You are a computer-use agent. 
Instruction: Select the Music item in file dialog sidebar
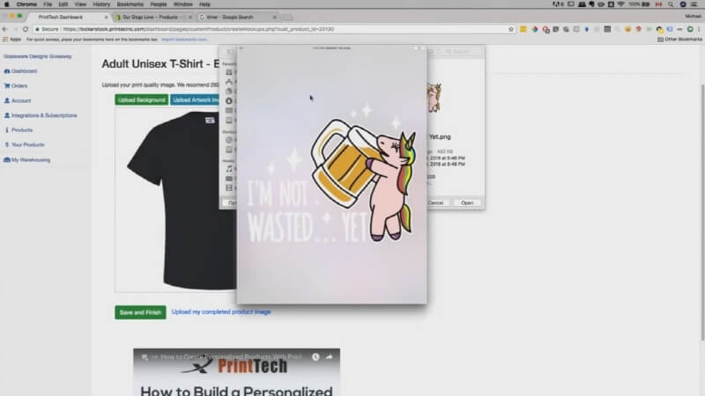click(229, 169)
